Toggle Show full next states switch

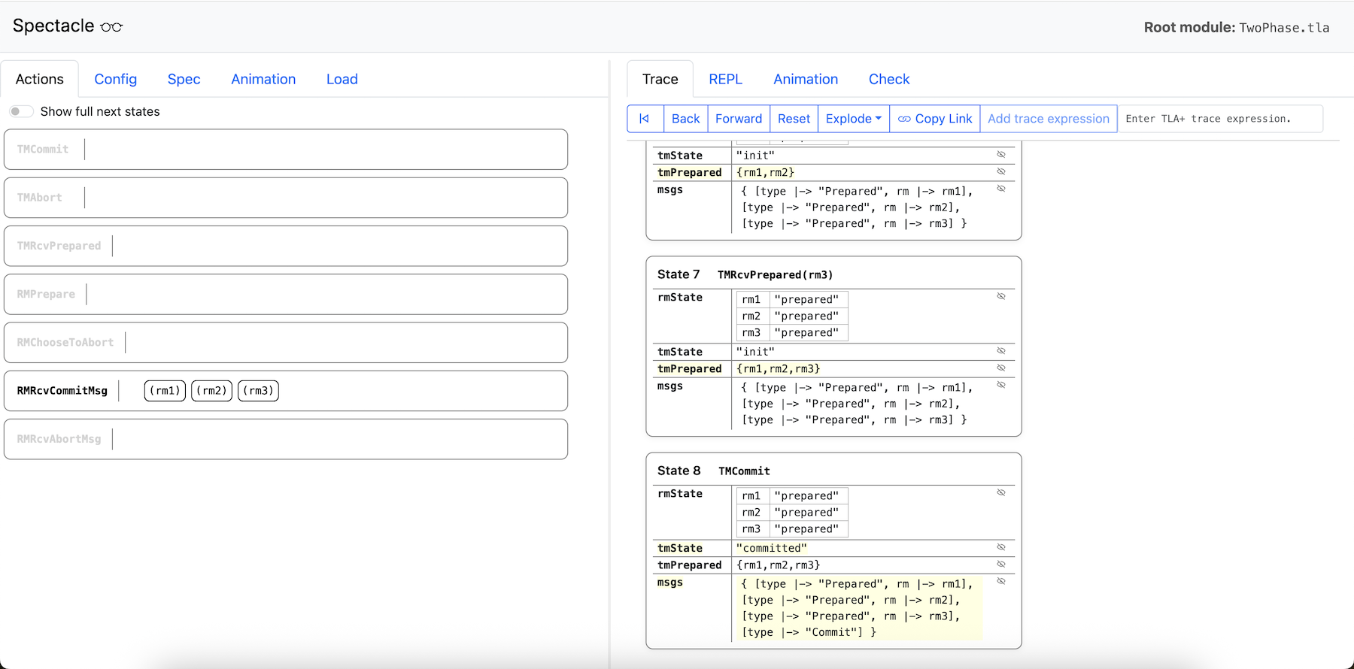(21, 111)
